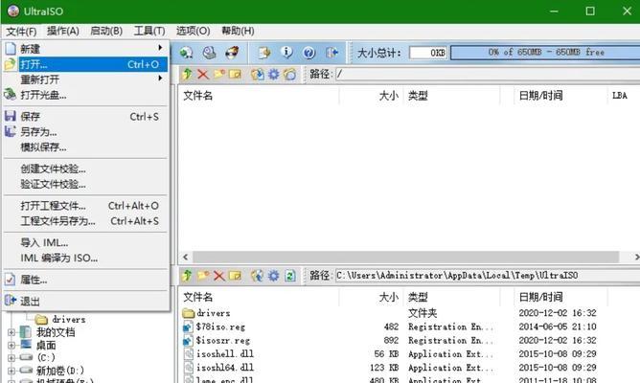Click the 0% of 650MB capacity bar
This screenshot has width=640, height=383.
coord(545,53)
